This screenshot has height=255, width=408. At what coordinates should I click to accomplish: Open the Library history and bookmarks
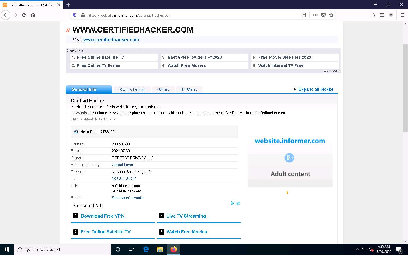pyautogui.click(x=373, y=15)
